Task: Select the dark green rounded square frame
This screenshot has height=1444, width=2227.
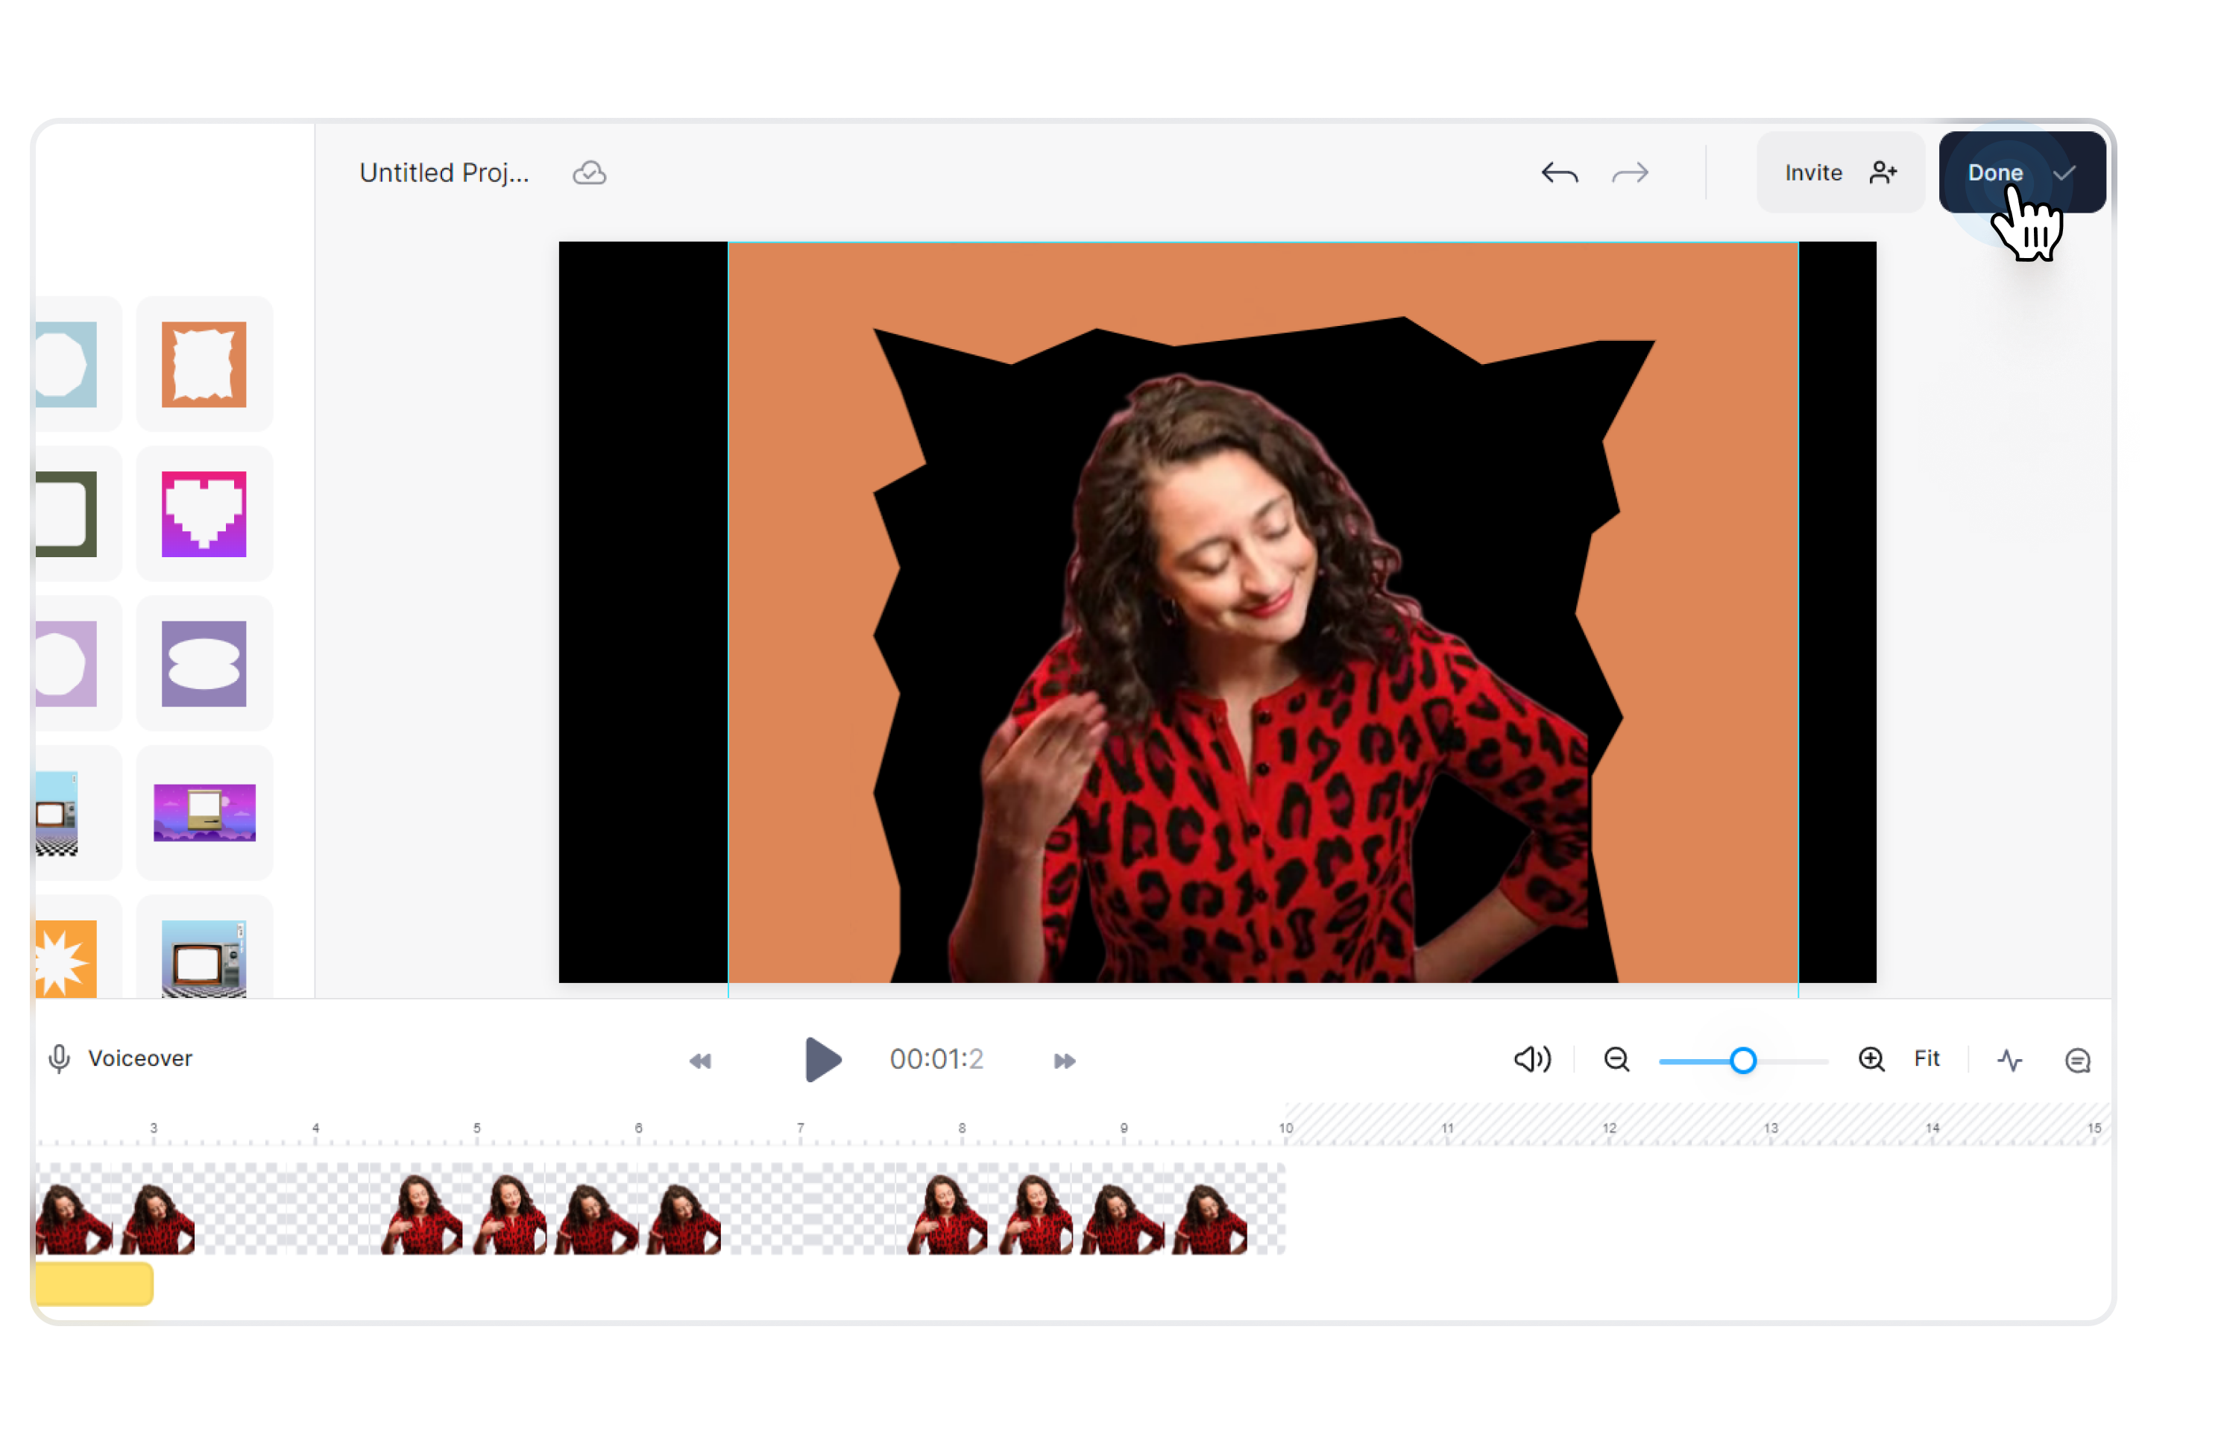Action: pyautogui.click(x=66, y=514)
